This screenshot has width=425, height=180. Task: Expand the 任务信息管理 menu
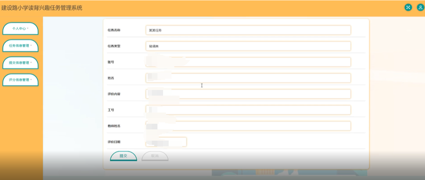click(20, 45)
